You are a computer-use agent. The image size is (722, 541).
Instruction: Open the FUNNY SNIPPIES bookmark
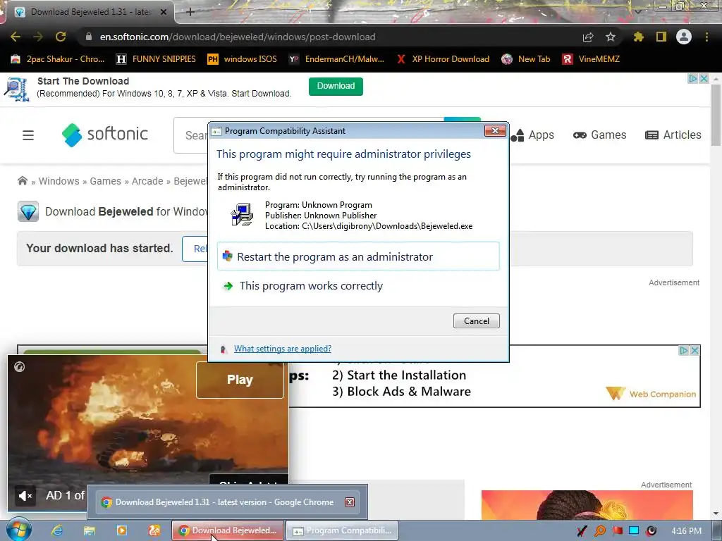[x=156, y=59]
